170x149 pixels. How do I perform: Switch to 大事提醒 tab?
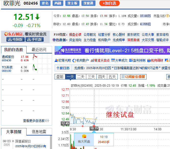(x=14, y=132)
